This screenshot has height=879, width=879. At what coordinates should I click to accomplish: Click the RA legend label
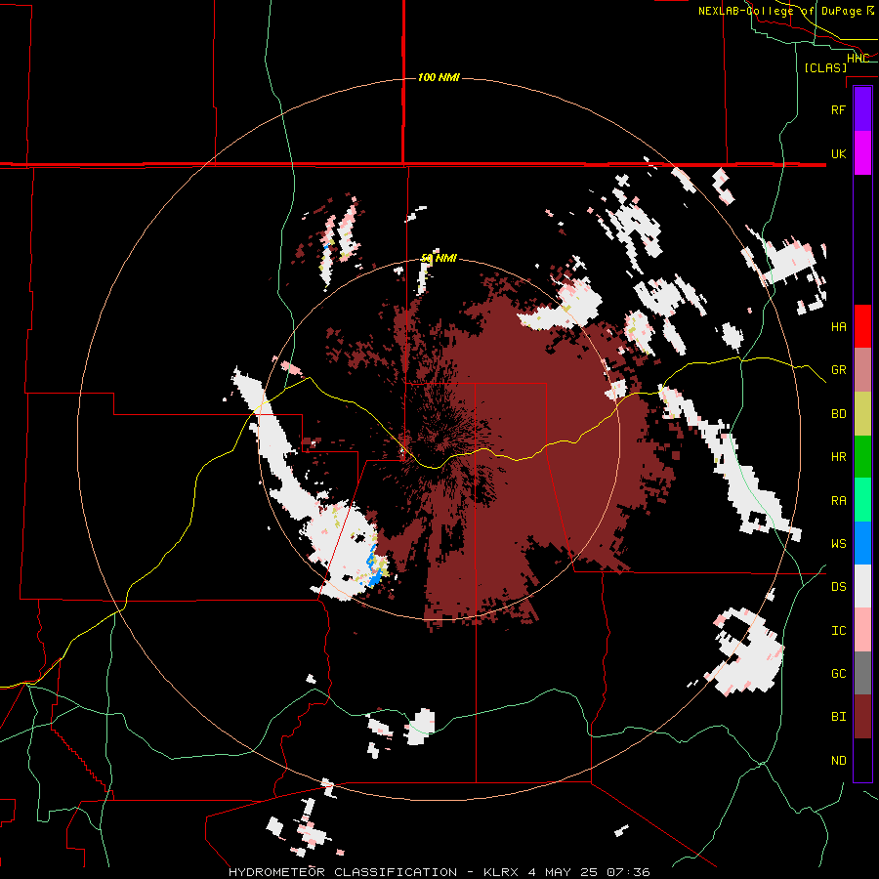(838, 501)
